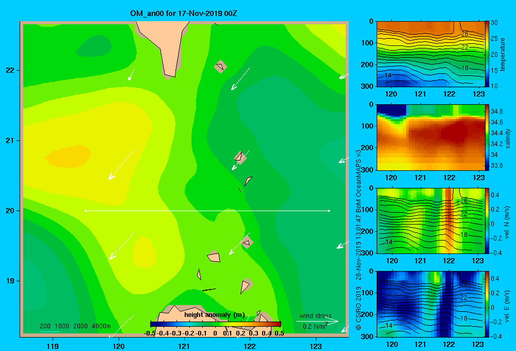This screenshot has width=516, height=351.
Task: Click the 26 contour label in the temperature plot
Action: click(465, 34)
